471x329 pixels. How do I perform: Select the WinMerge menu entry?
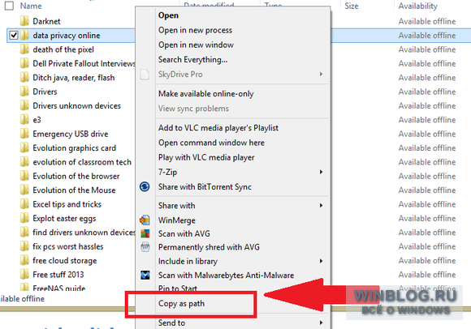click(x=177, y=220)
